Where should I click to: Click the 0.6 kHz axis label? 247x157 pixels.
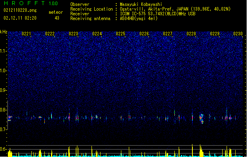pos(4,149)
